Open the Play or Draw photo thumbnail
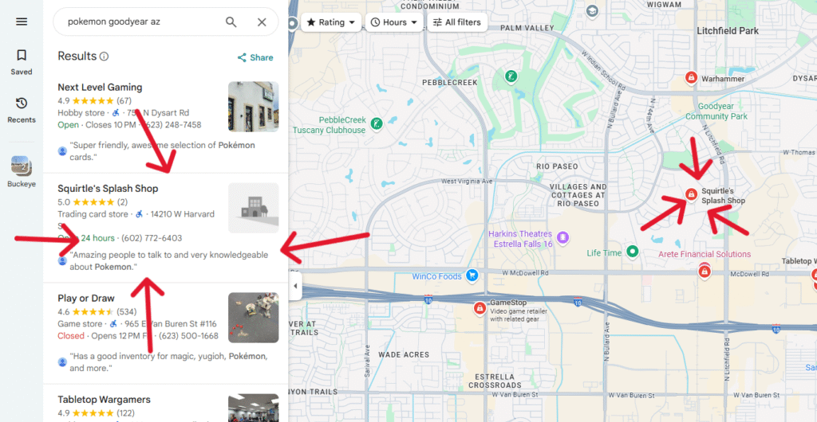Screen dimensions: 817x422 point(253,318)
